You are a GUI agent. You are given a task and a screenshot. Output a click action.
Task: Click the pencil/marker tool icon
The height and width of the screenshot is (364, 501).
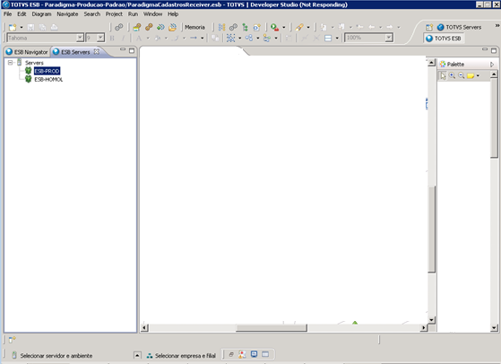click(299, 28)
